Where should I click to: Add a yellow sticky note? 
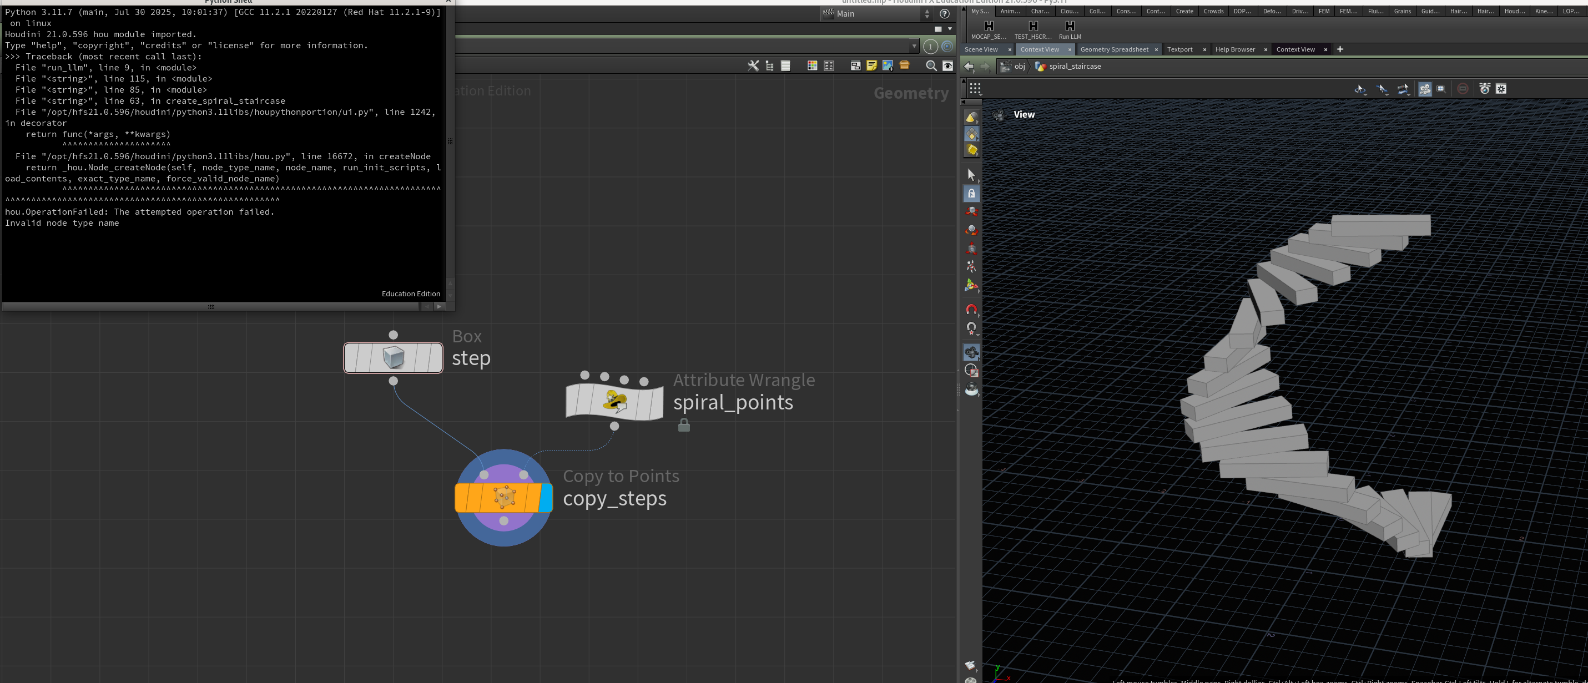[x=871, y=66]
